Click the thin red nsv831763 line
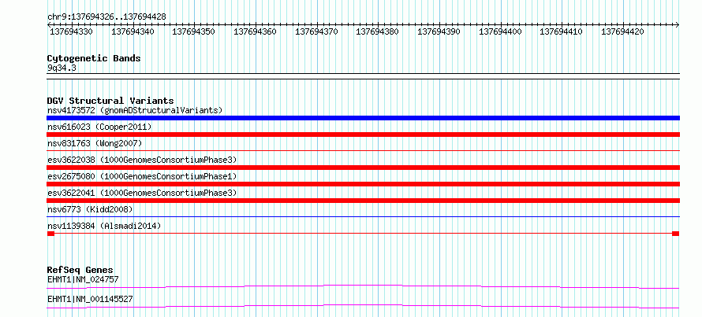702x317 pixels. [x=363, y=151]
